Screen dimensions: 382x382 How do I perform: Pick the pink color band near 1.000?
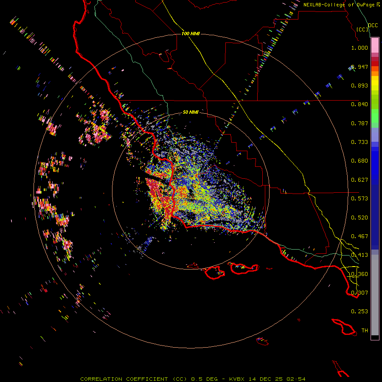(375, 45)
